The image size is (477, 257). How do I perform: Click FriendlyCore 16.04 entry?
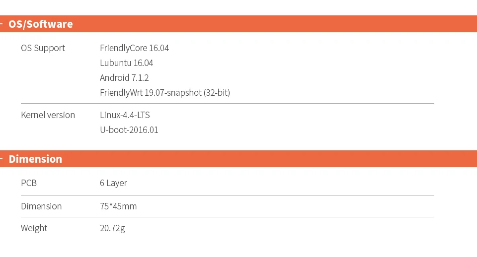[134, 48]
